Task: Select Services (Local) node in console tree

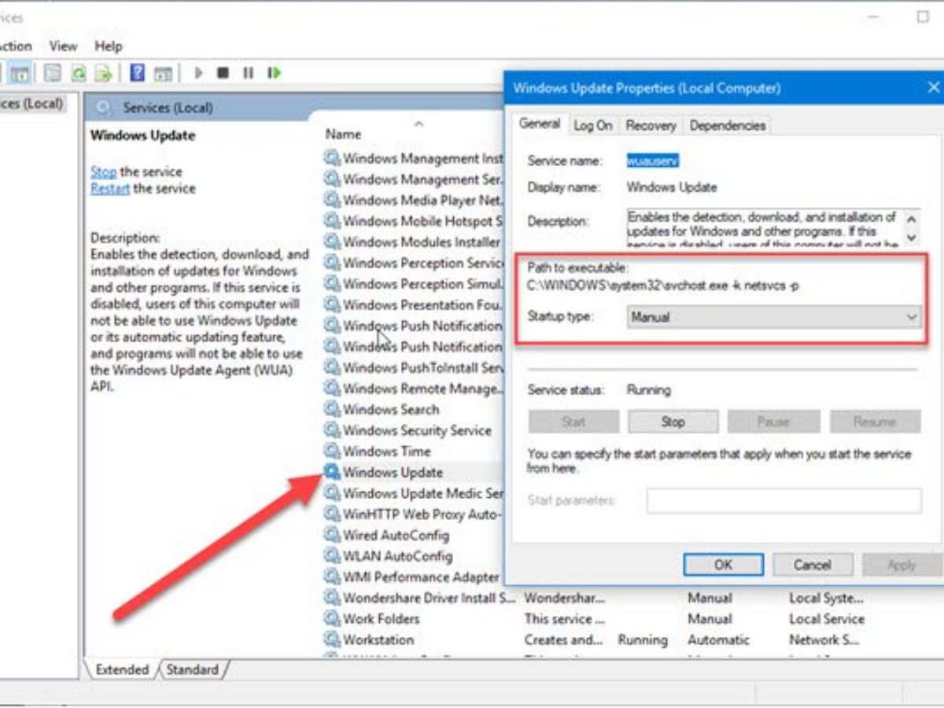Action: point(31,104)
